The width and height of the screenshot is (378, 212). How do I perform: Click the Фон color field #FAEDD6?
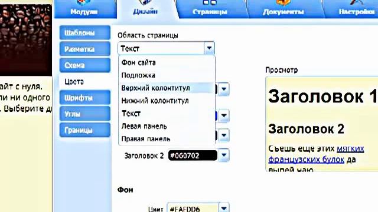point(193,208)
